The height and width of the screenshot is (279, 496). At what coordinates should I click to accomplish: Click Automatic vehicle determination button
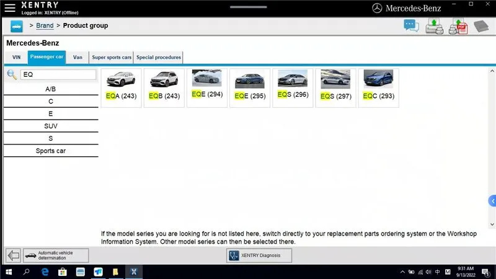pos(56,255)
